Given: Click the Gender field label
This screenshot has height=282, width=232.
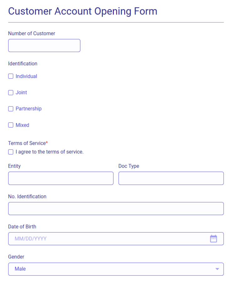Looking at the screenshot, I should point(16,257).
